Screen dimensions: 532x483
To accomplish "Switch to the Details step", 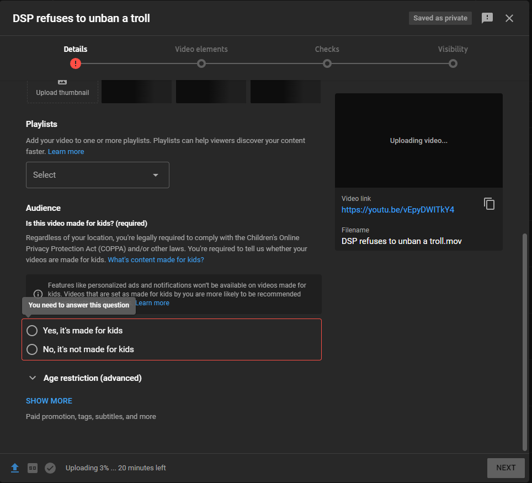I will 75,49.
